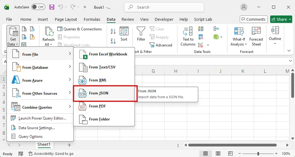
Task: Open the File tab
Action: (x=9, y=19)
